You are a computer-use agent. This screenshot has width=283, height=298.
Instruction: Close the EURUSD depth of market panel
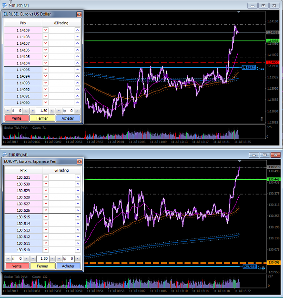[x=79, y=14]
